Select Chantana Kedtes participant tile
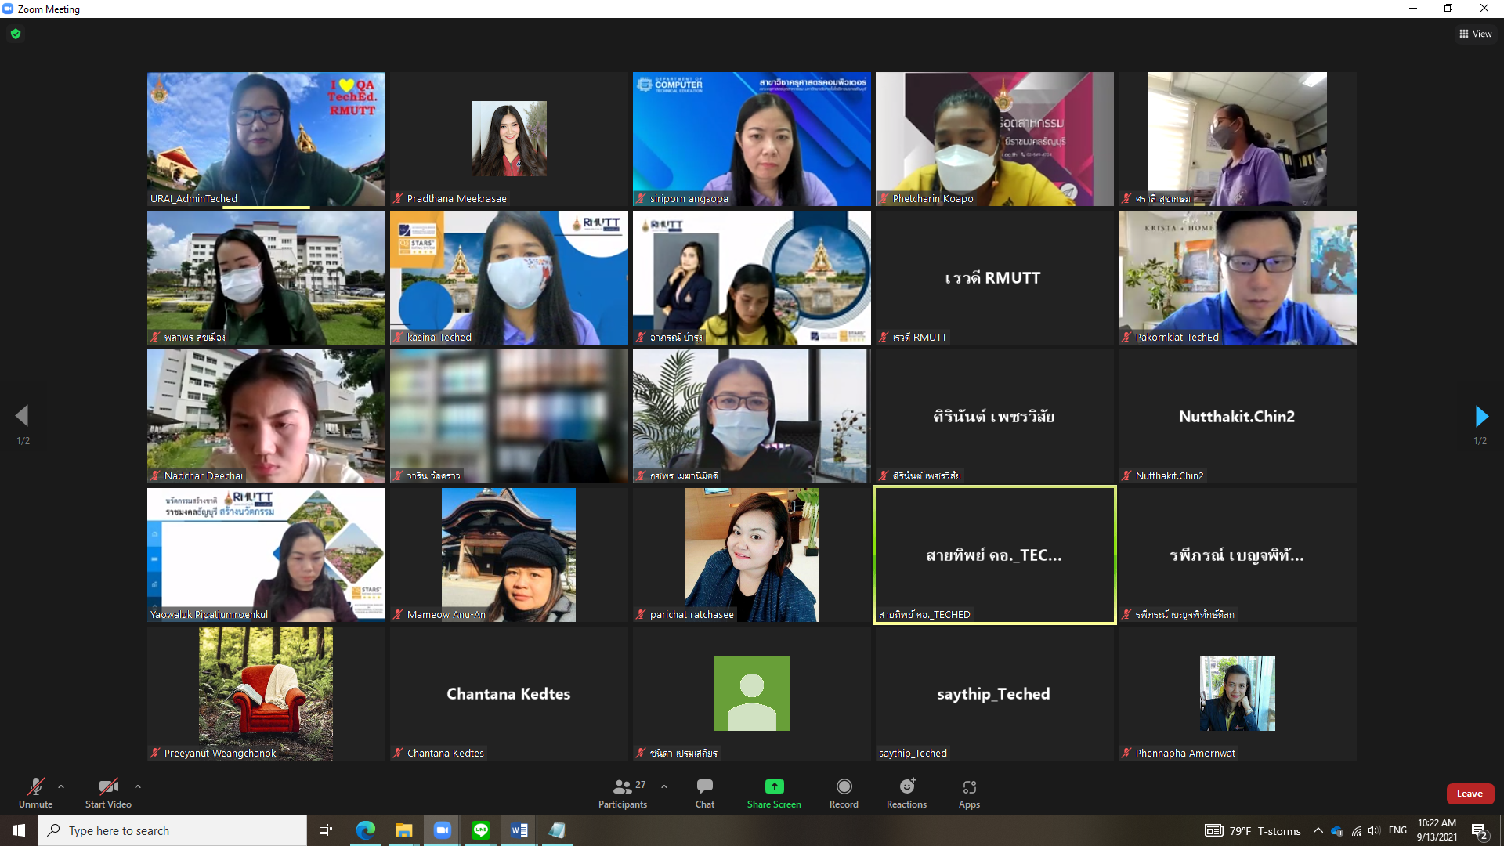 509,693
